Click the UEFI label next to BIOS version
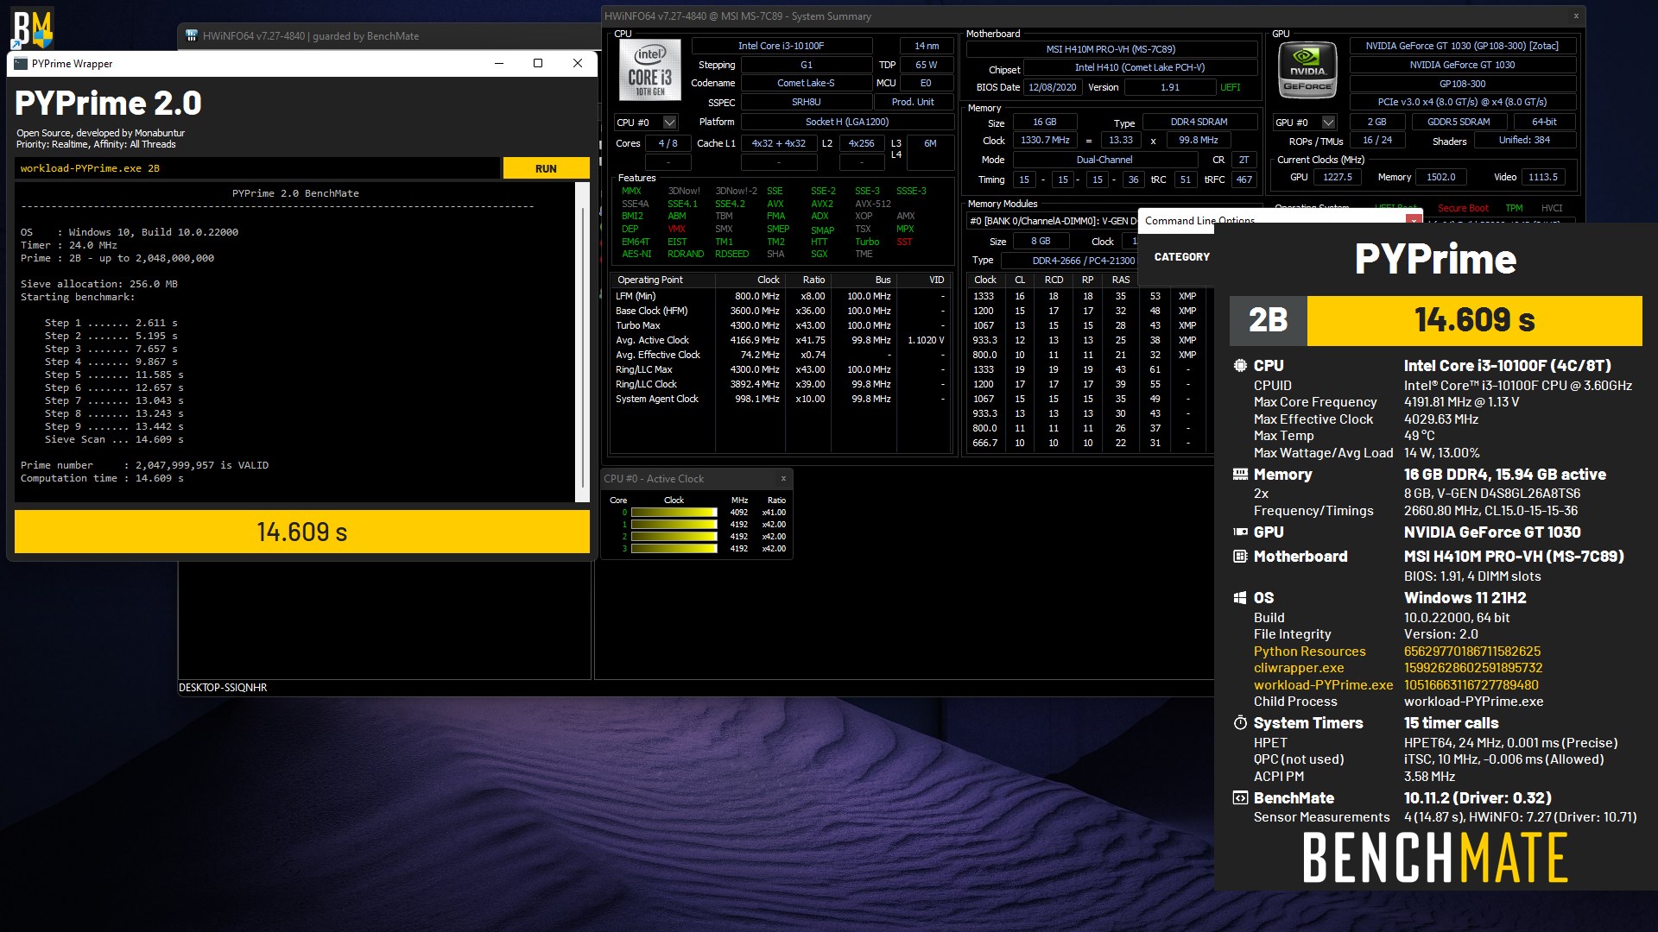The height and width of the screenshot is (932, 1658). (1230, 87)
